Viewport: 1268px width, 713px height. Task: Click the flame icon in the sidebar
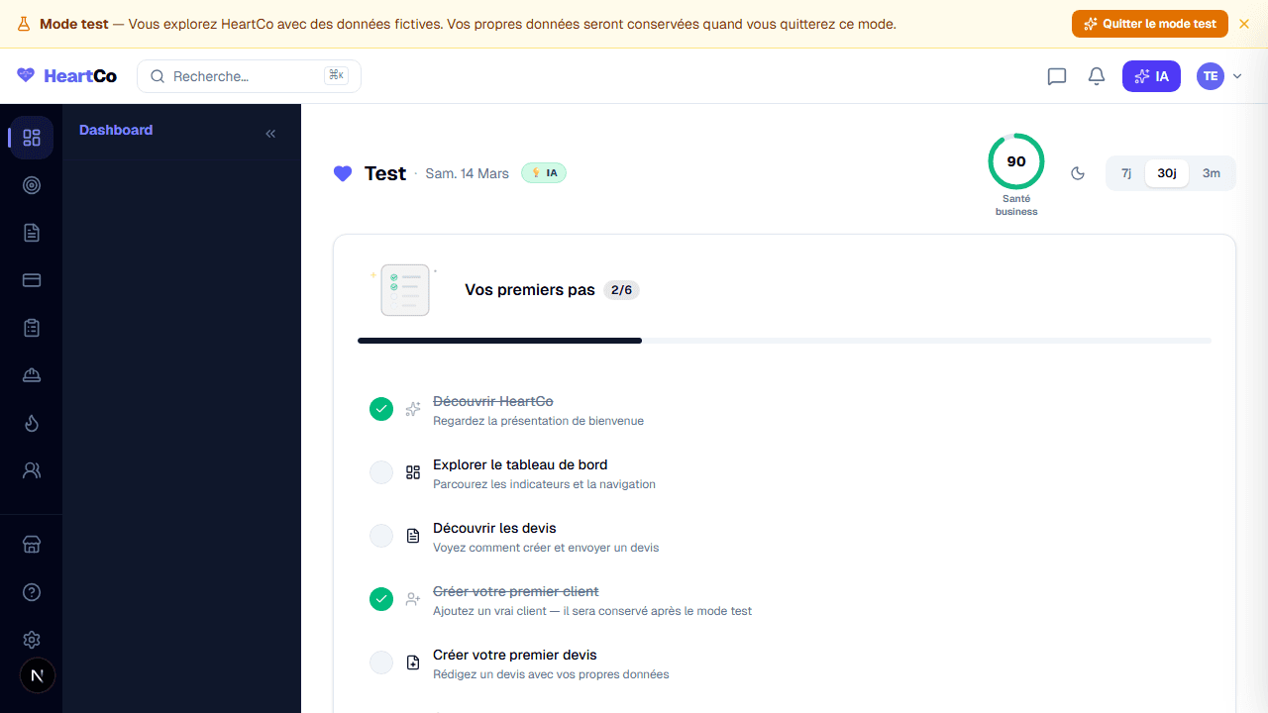click(32, 424)
